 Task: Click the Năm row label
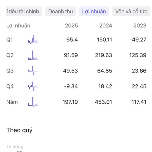(x=12, y=102)
